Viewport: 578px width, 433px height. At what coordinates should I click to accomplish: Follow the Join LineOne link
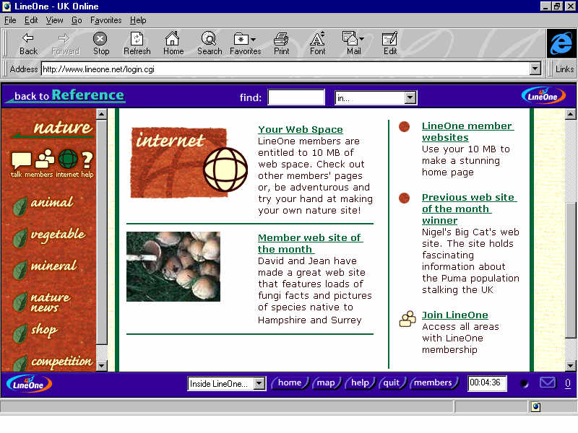tap(455, 315)
